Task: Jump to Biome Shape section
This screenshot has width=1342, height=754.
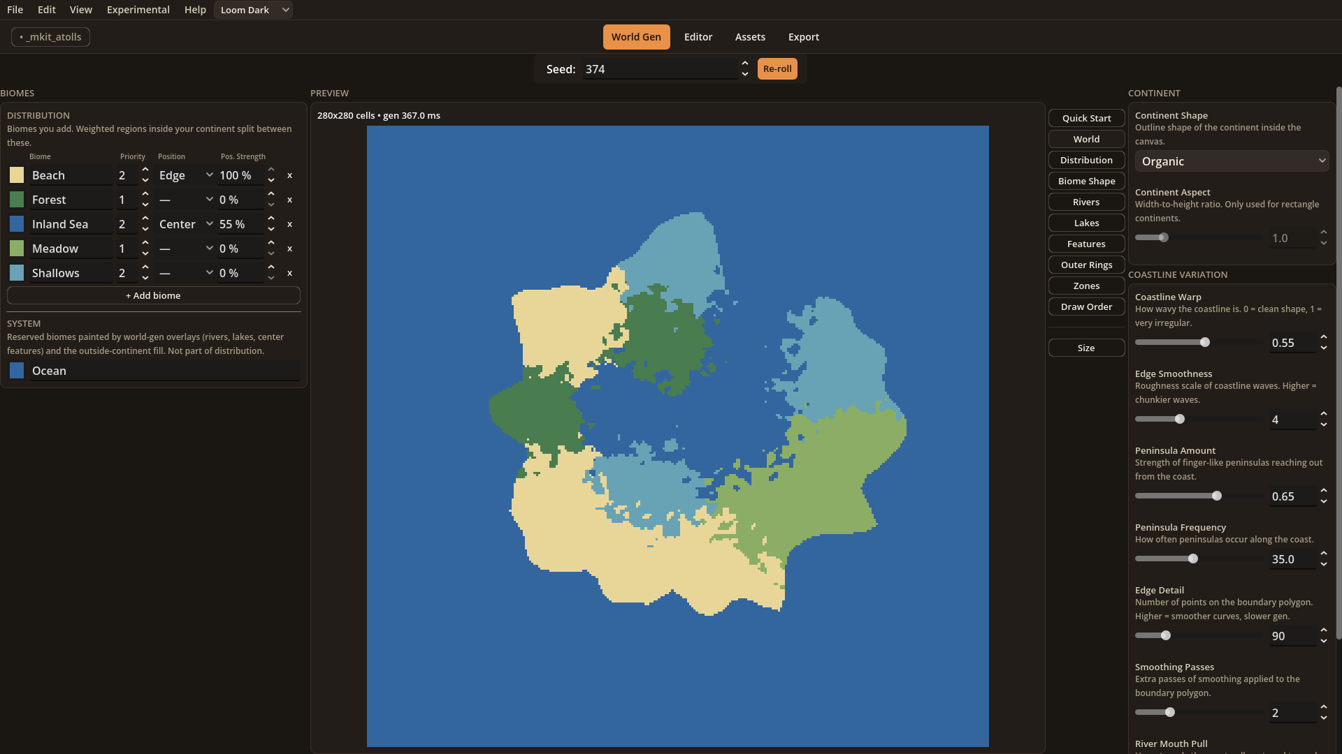Action: click(1086, 181)
